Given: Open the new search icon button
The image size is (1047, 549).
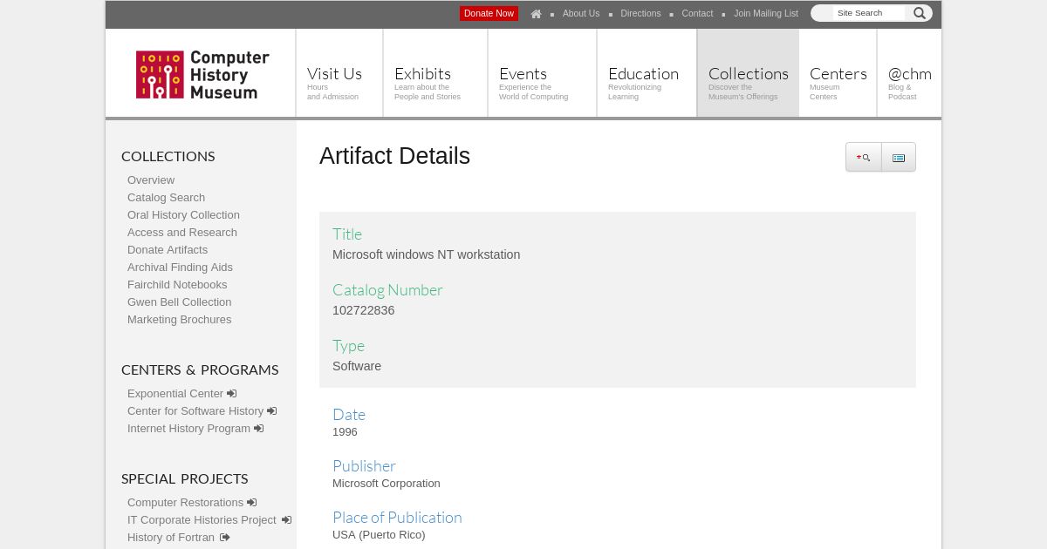Looking at the screenshot, I should 864,158.
